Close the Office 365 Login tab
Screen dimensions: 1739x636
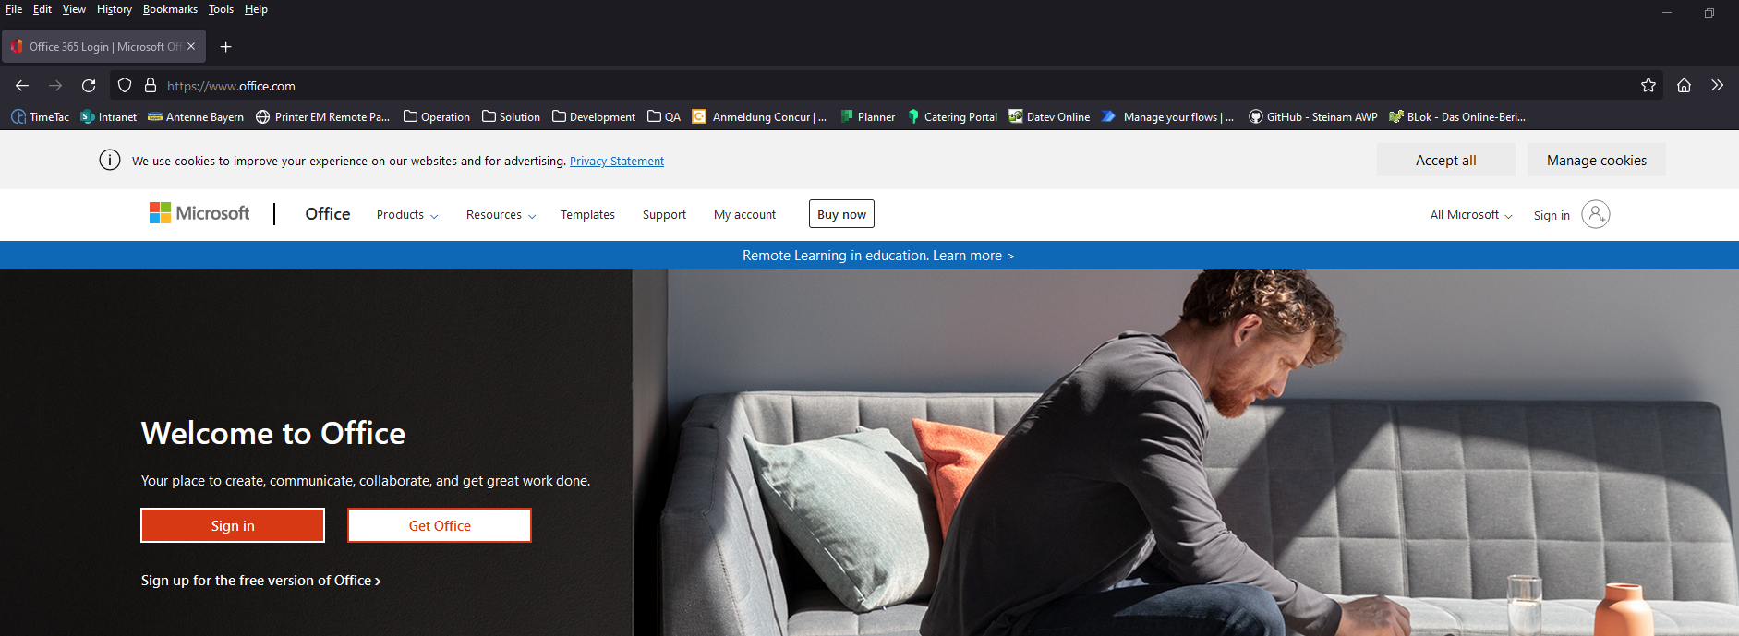(x=191, y=46)
